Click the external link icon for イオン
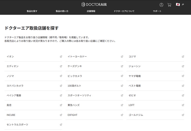The height and width of the screenshot is (131, 191). click(61, 56)
